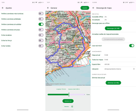The height and width of the screenshot is (111, 136).
Task: Click the purple unfilled part of length slider
Action: (77, 95)
